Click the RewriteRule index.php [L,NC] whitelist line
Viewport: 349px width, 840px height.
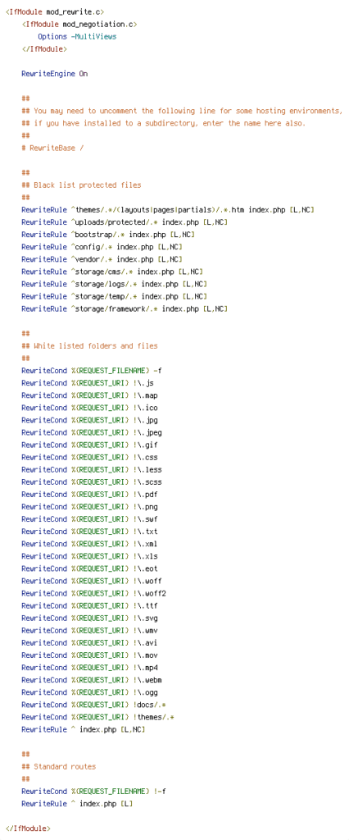click(x=84, y=729)
